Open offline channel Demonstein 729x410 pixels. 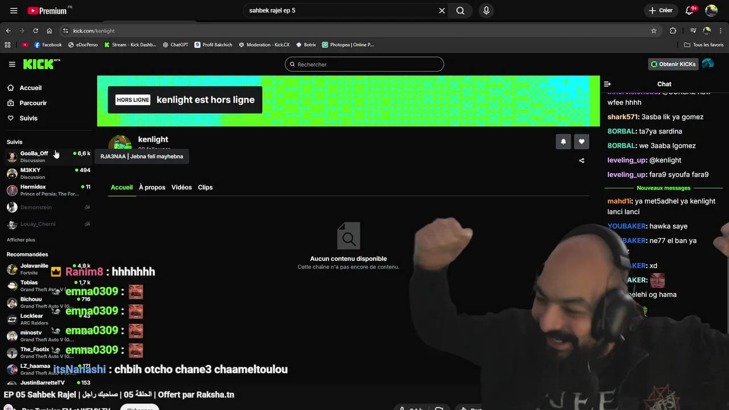click(48, 207)
